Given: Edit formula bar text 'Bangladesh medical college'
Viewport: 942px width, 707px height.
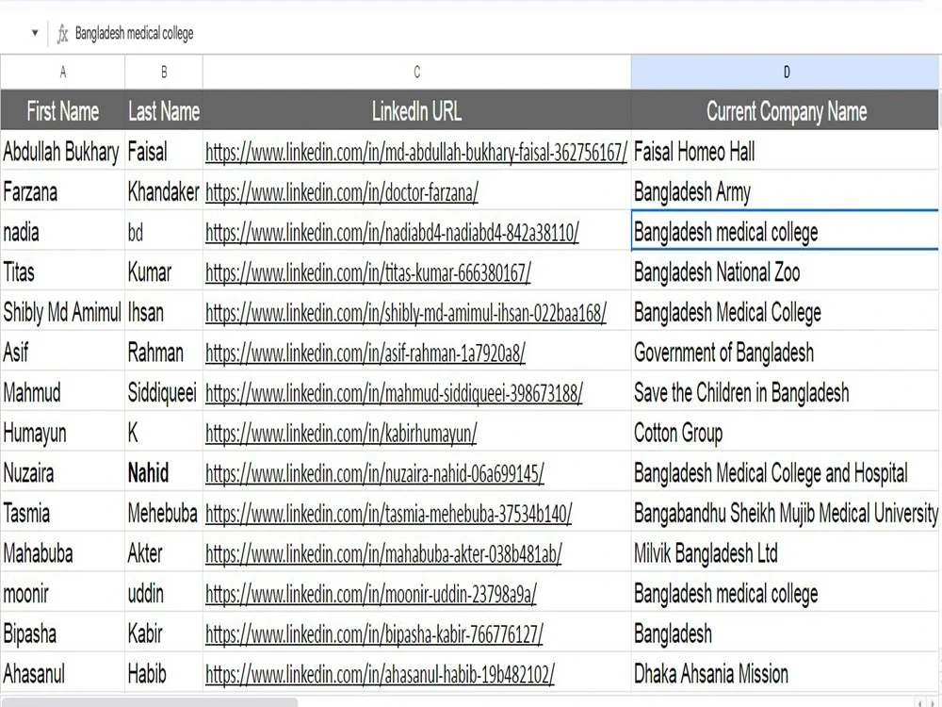Looking at the screenshot, I should click(134, 33).
